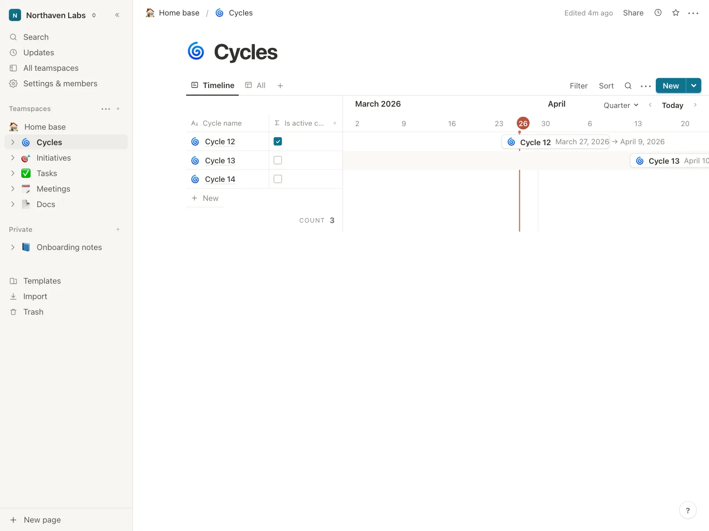Open the Northaven Labs workspace switcher

[53, 15]
